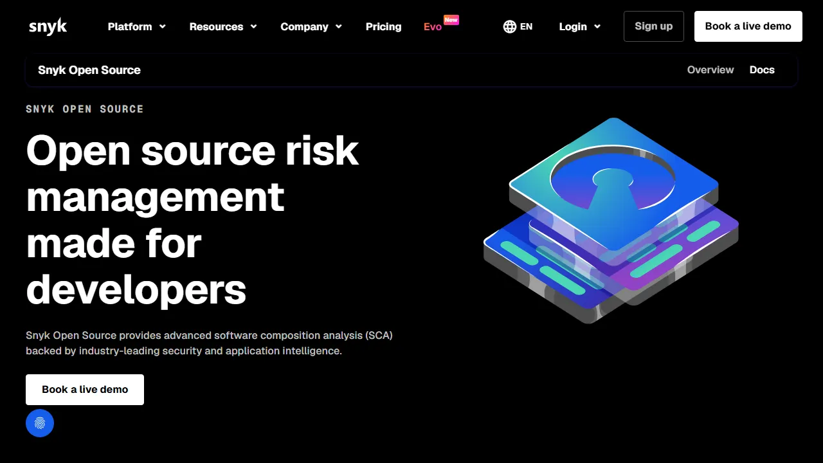Open the Docs link
823x463 pixels.
point(762,70)
